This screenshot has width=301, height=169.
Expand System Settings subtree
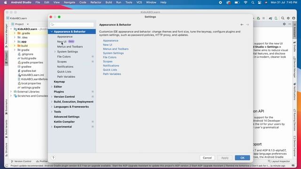[x=55, y=52]
